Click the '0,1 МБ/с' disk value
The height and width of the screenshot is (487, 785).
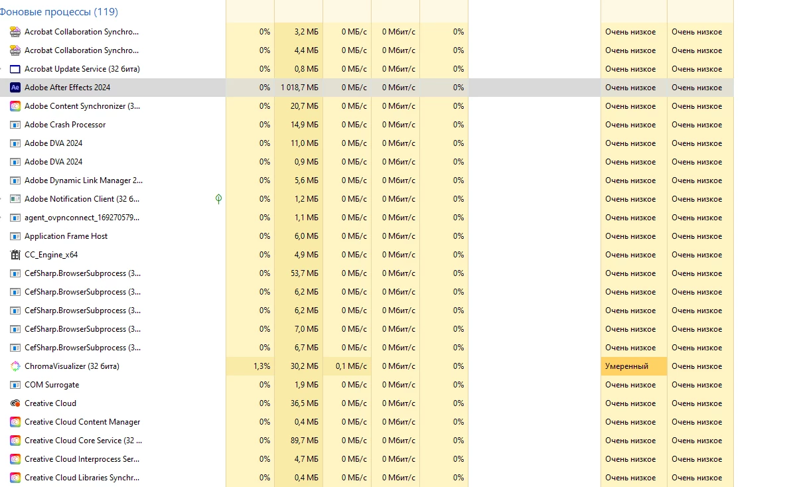pyautogui.click(x=351, y=366)
